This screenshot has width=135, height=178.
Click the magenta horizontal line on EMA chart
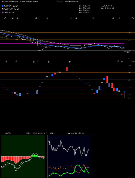62,43
